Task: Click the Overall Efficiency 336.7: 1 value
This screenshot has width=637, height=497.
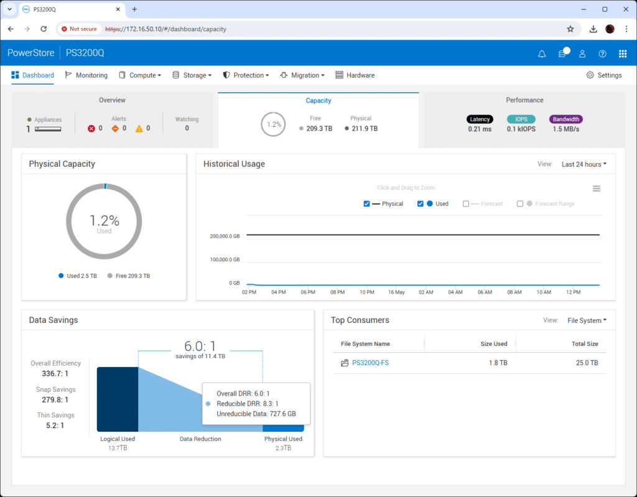Action: (x=55, y=373)
